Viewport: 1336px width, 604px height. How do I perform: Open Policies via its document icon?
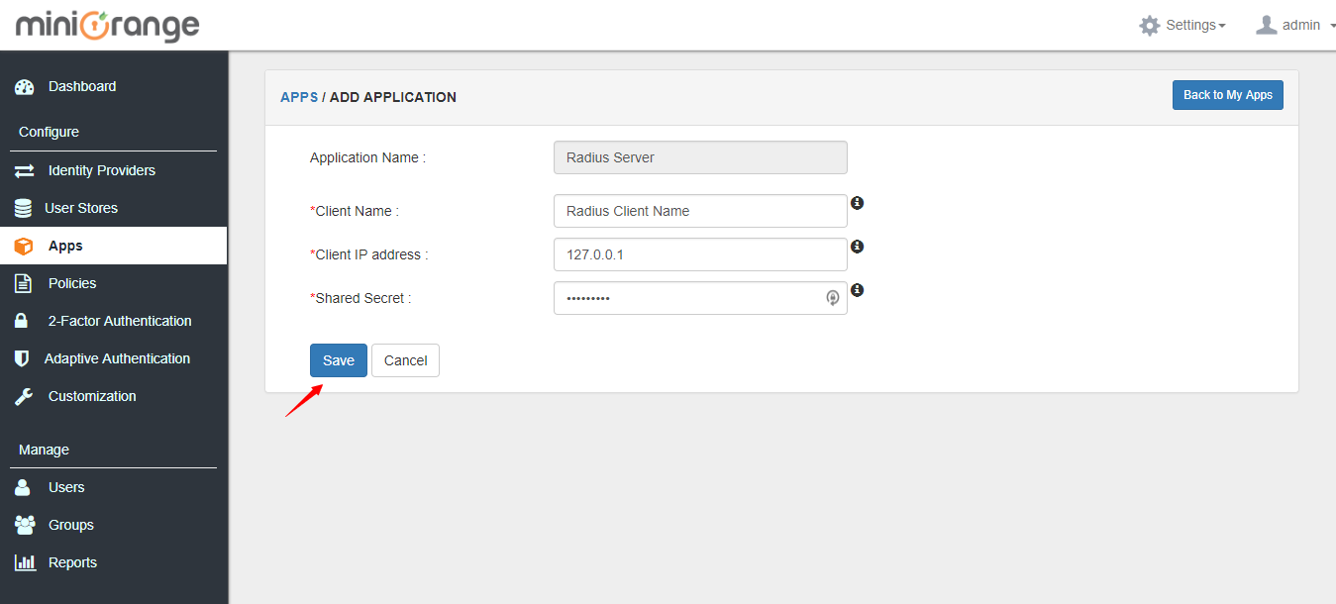[x=24, y=283]
